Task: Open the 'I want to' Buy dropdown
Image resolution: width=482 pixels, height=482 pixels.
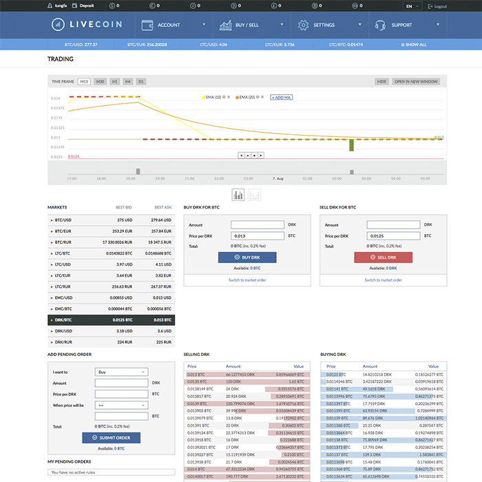Action: click(121, 372)
